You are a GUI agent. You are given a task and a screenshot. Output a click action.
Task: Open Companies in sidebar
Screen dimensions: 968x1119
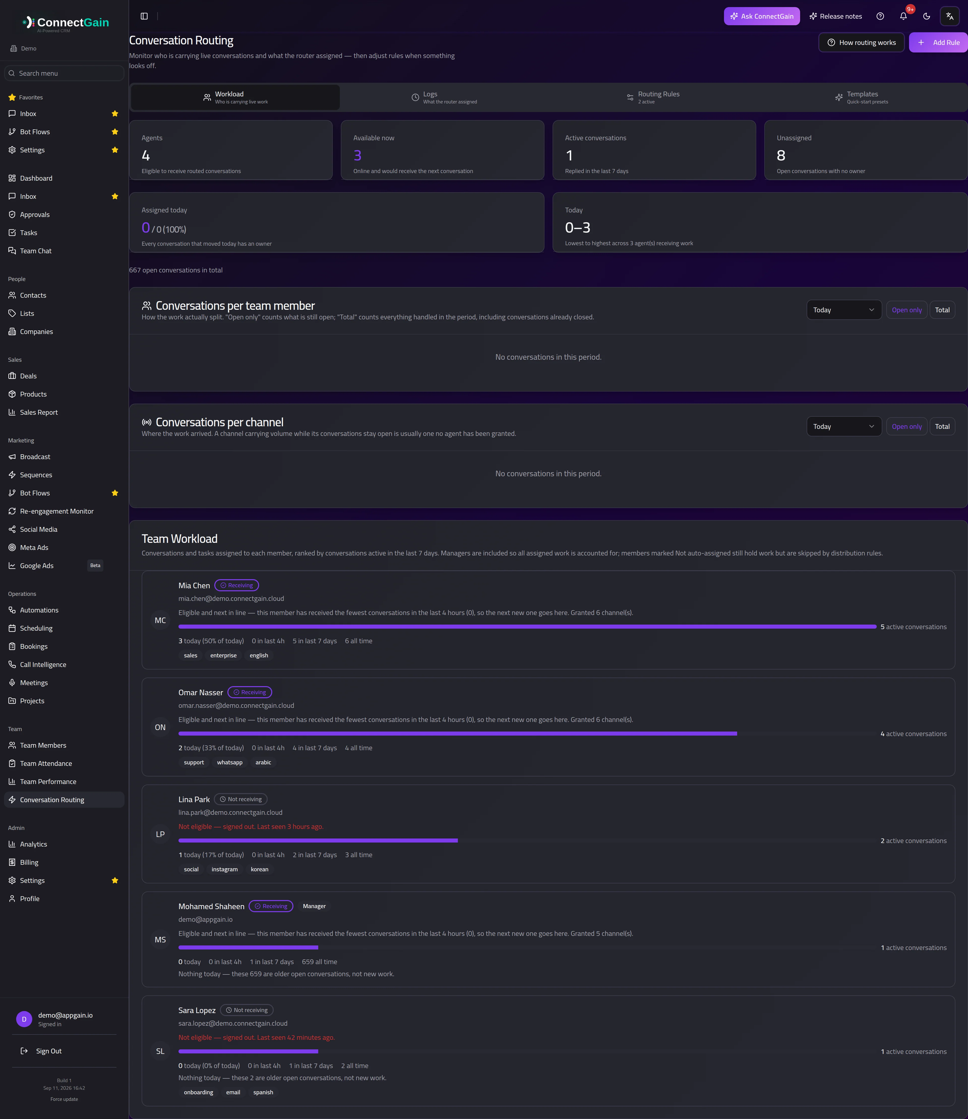64,332
